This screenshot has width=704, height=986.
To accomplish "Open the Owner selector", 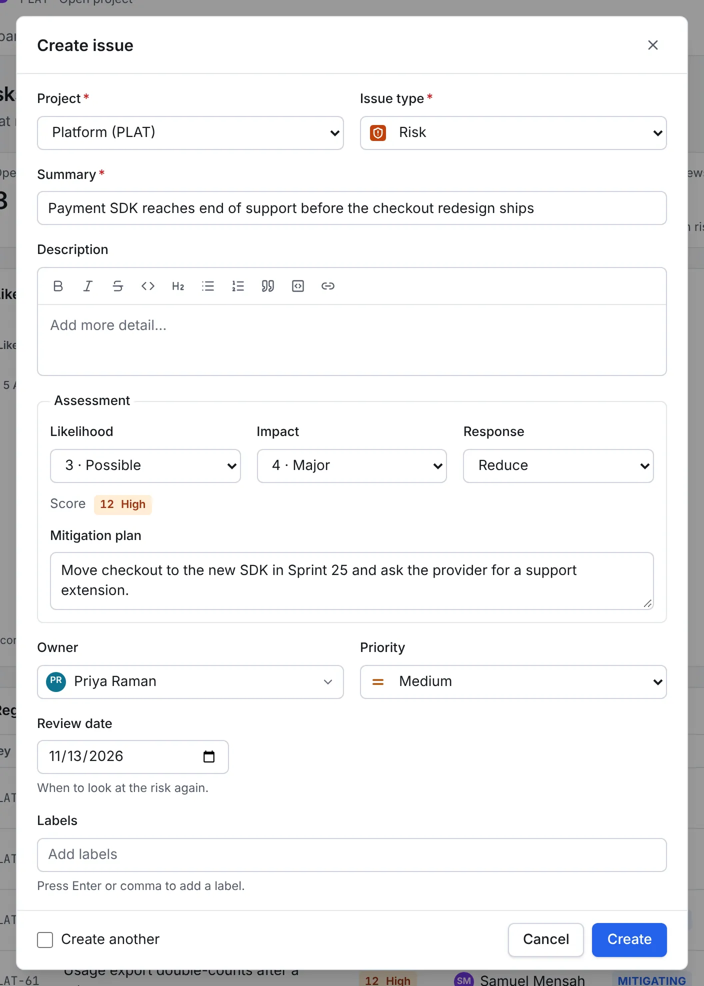I will click(190, 682).
